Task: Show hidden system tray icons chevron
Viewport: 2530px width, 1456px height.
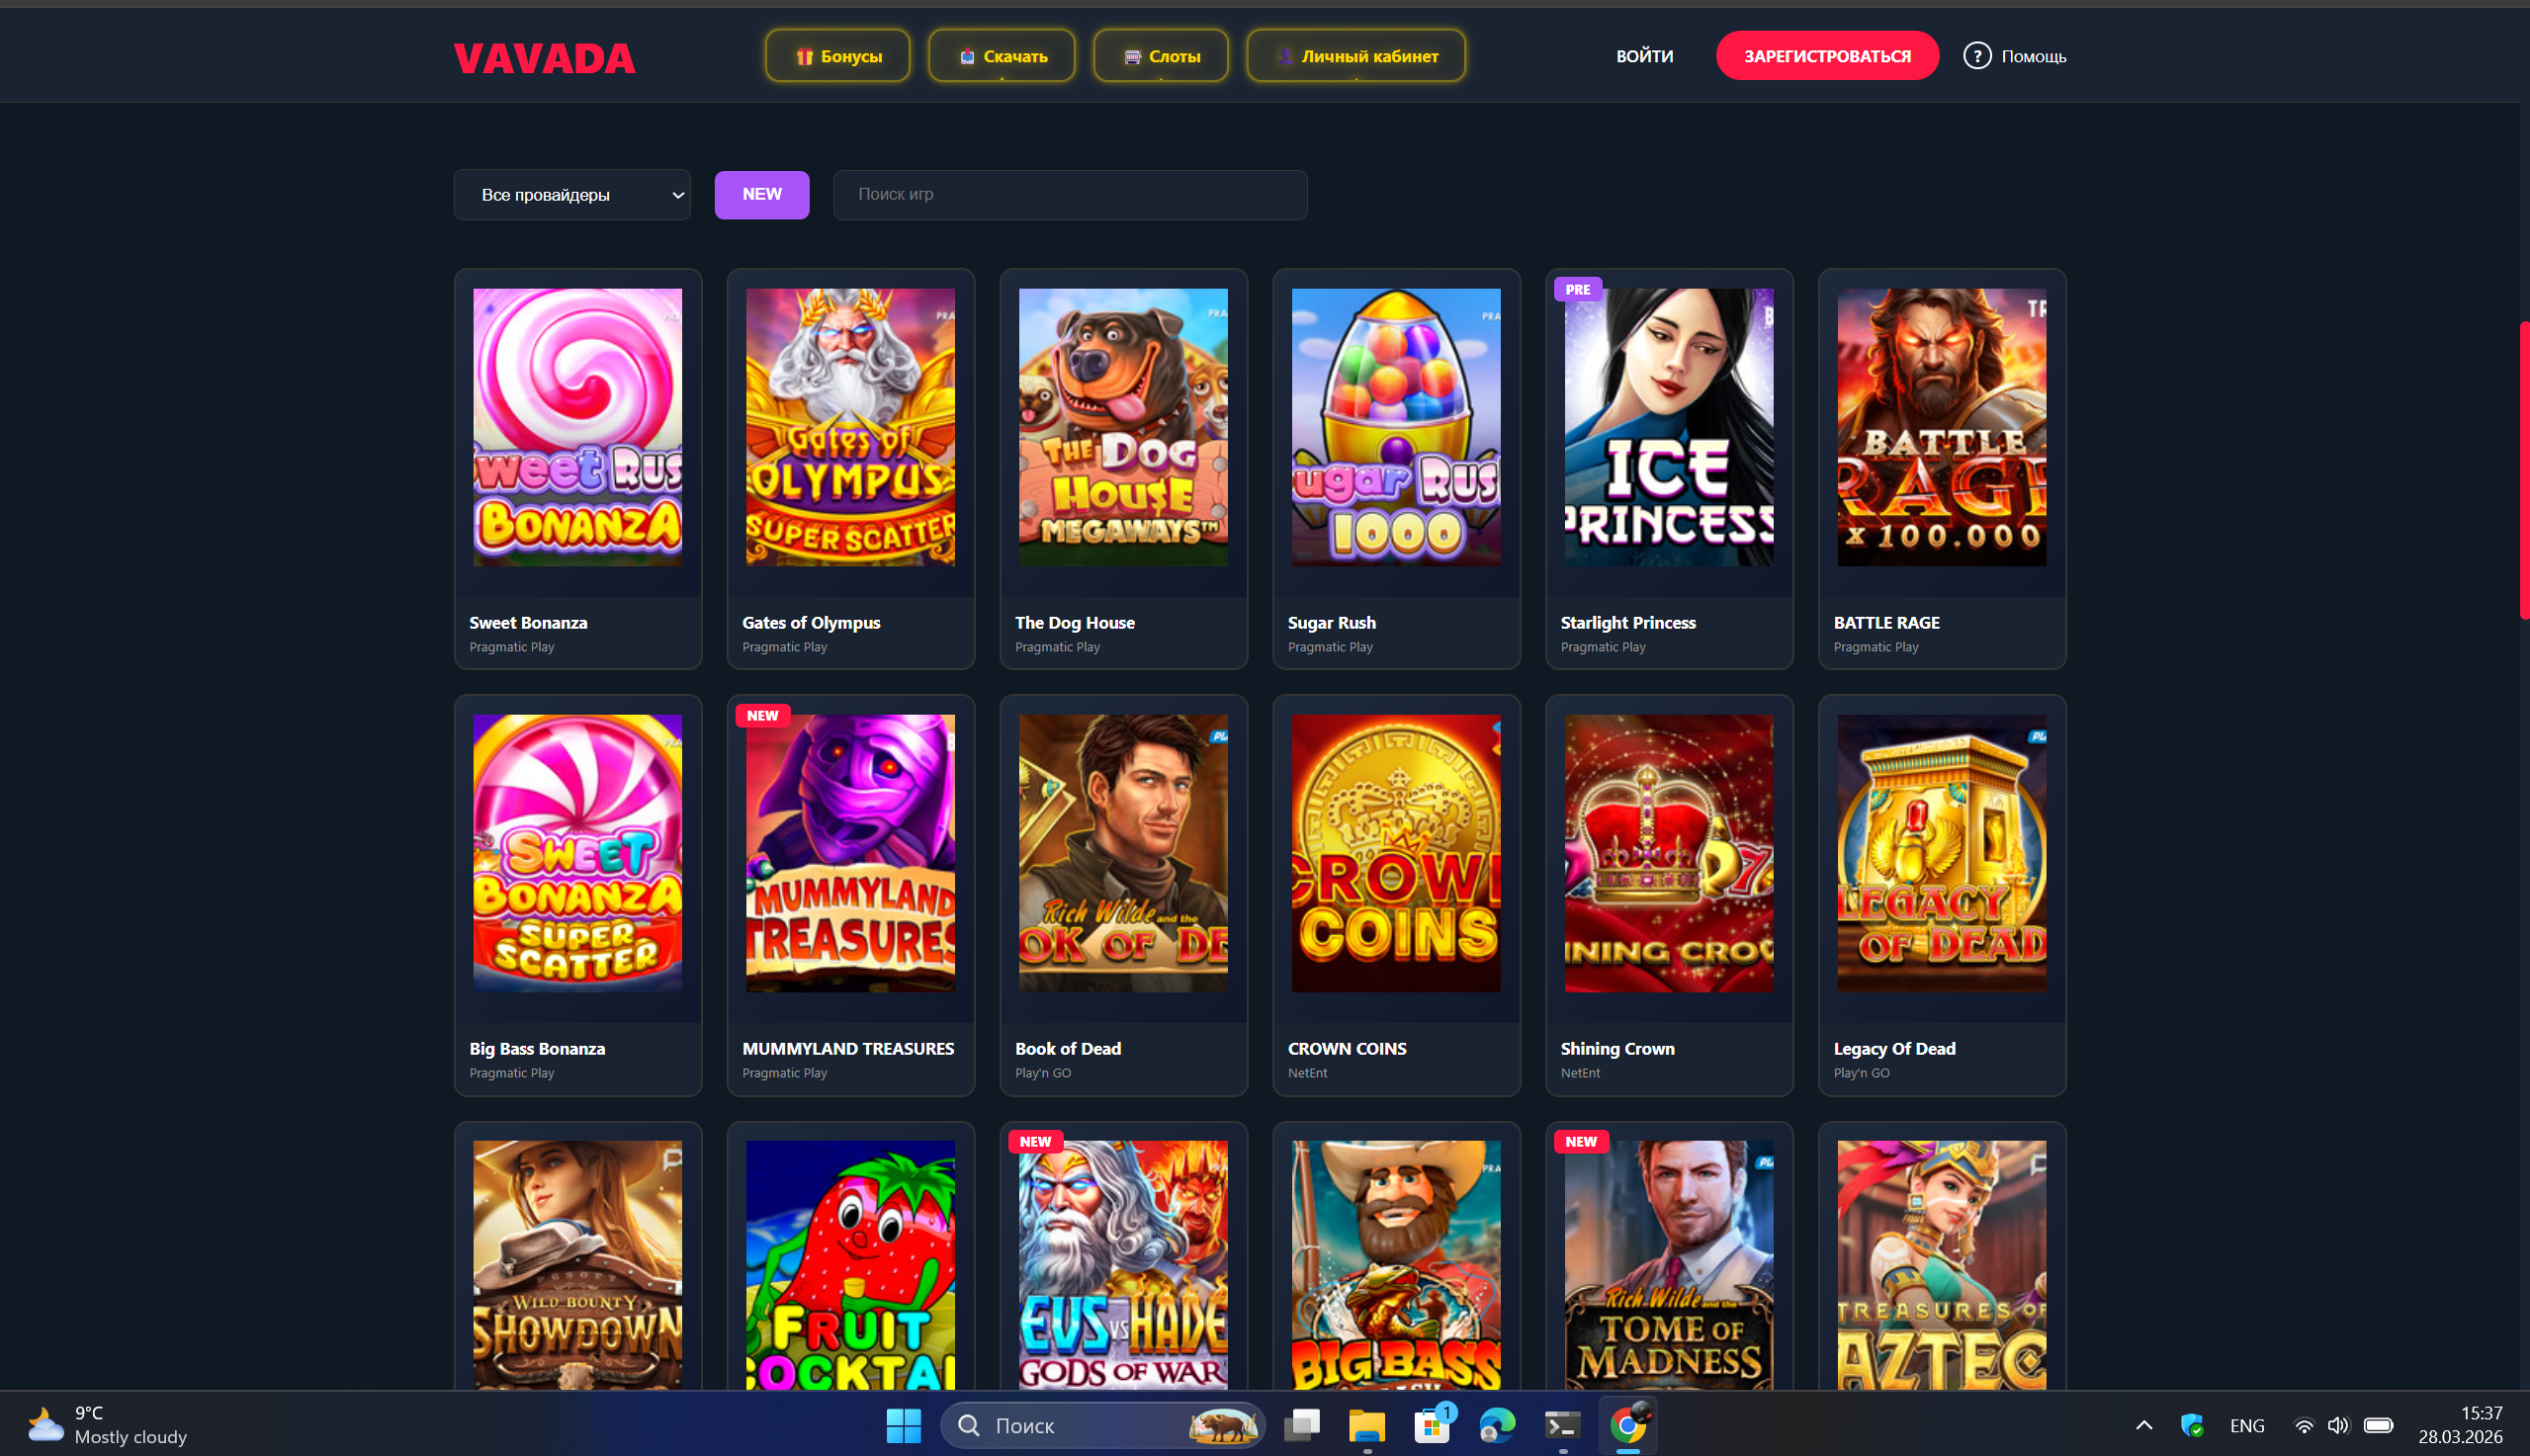Action: point(2143,1425)
